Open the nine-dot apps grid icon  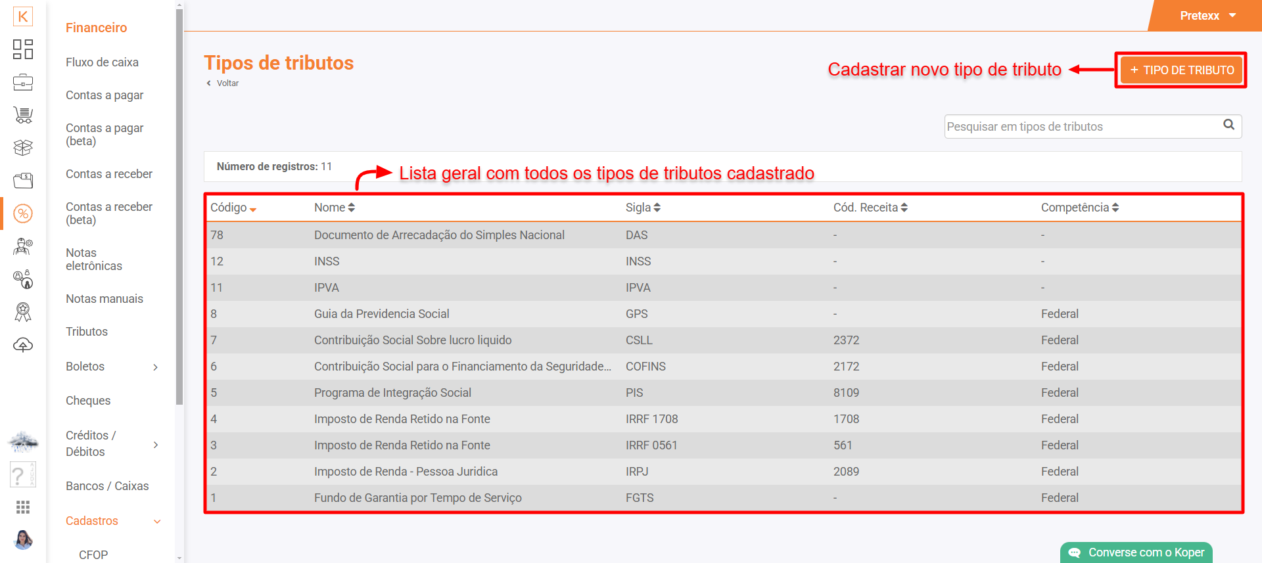pyautogui.click(x=23, y=507)
